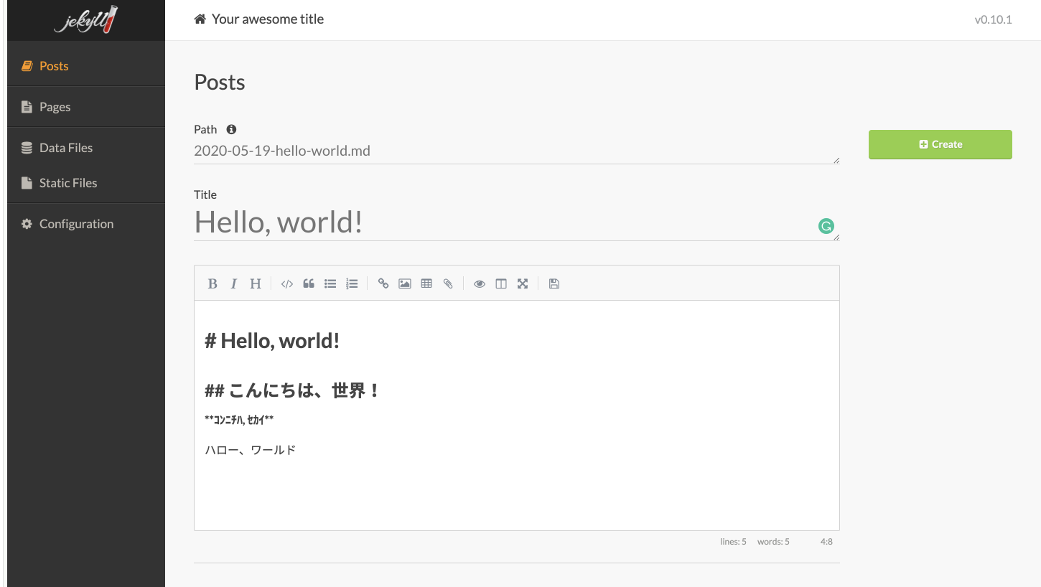Screen dimensions: 1041x587
Task: Create a bulleted list
Action: 330,283
